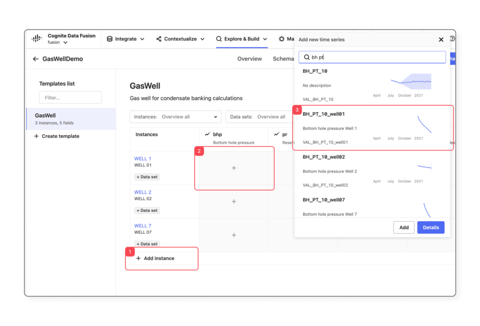480x326 pixels.
Task: Click the Cognite Data Fusion logo icon
Action: 37,39
